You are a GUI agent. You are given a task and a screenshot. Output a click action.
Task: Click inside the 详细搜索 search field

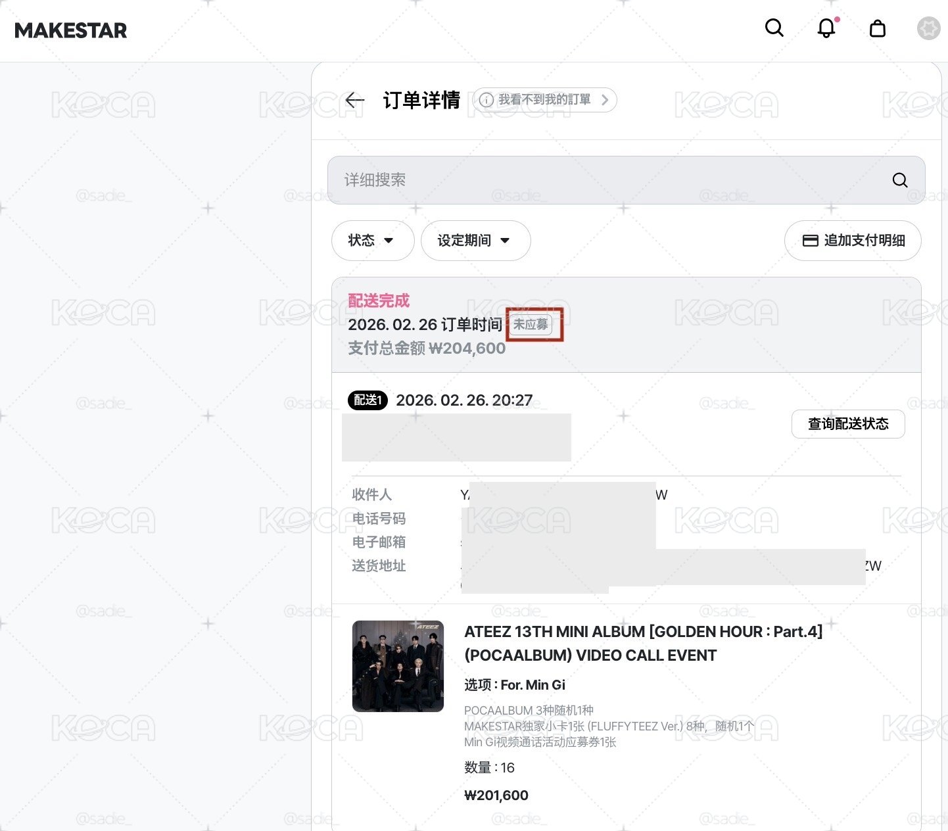click(626, 180)
